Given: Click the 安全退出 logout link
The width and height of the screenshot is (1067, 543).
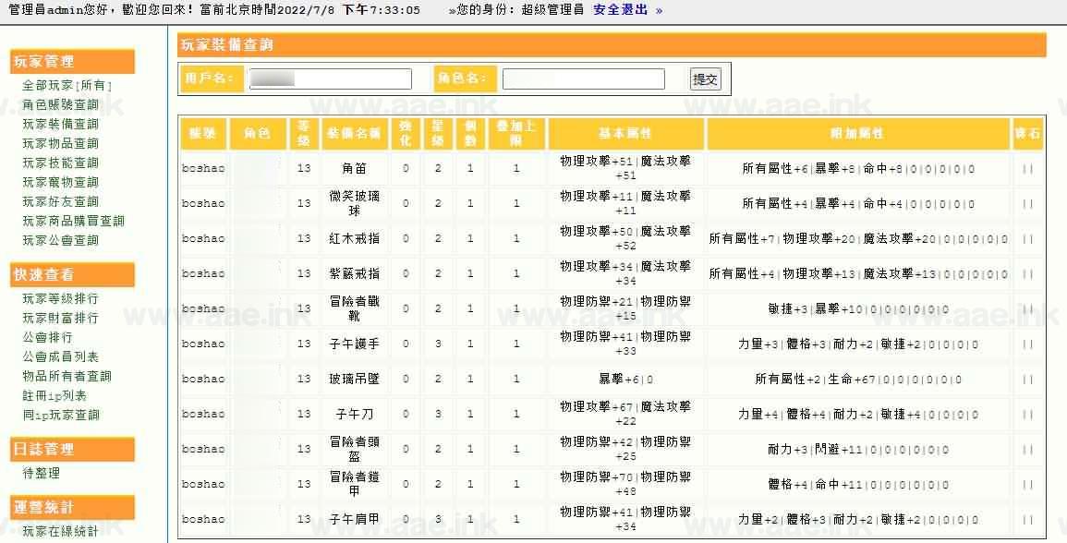Looking at the screenshot, I should (620, 10).
